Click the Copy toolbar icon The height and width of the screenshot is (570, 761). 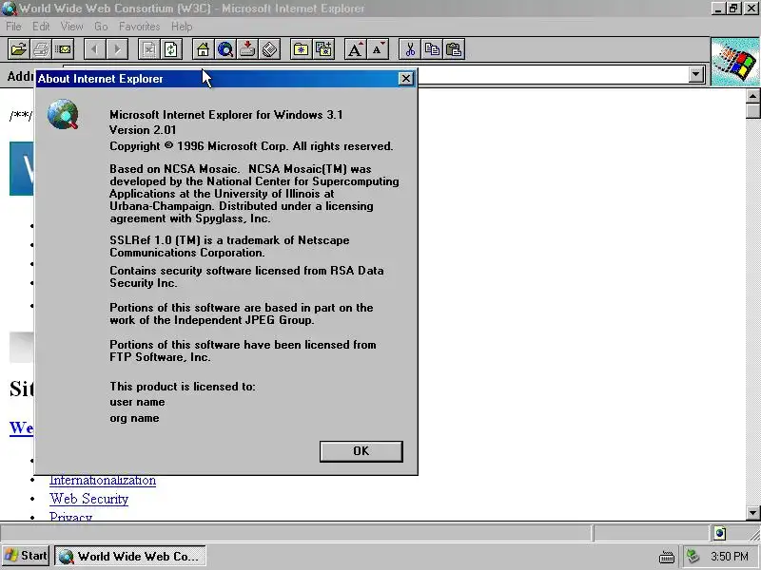tap(432, 49)
